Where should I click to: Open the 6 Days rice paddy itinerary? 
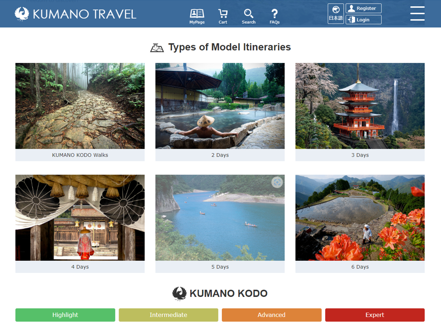360,224
